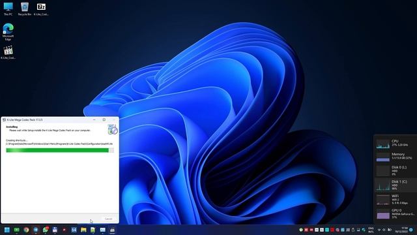Open the notification center badge icon

click(x=411, y=230)
